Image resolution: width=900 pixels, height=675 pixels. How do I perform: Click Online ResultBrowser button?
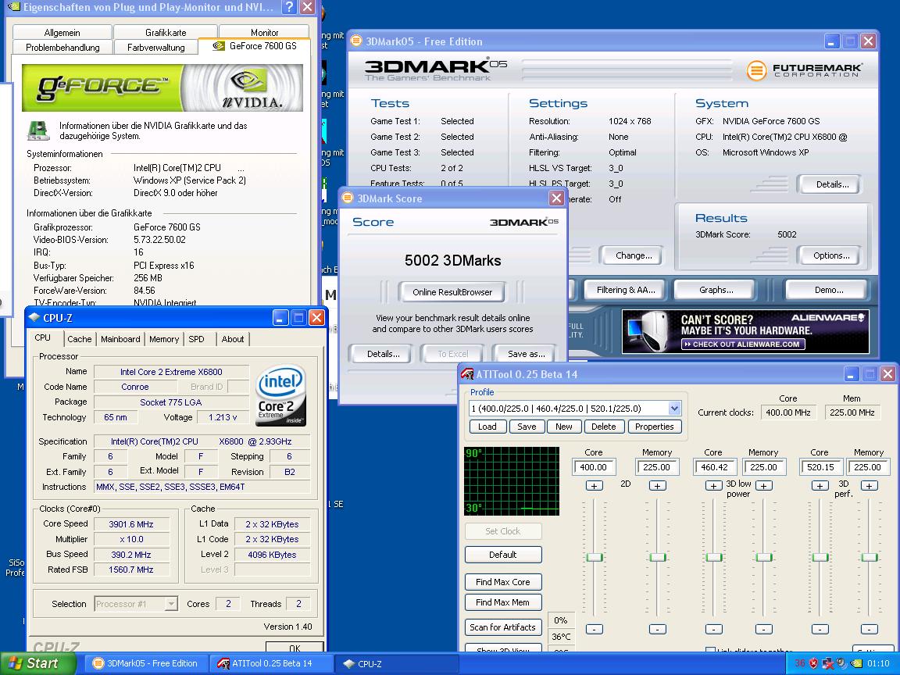point(452,292)
